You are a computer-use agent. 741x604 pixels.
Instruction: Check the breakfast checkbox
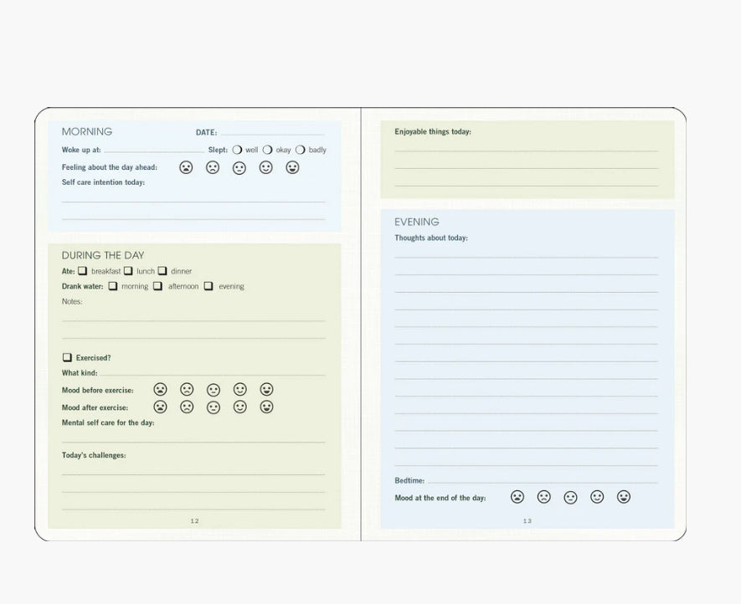click(83, 271)
